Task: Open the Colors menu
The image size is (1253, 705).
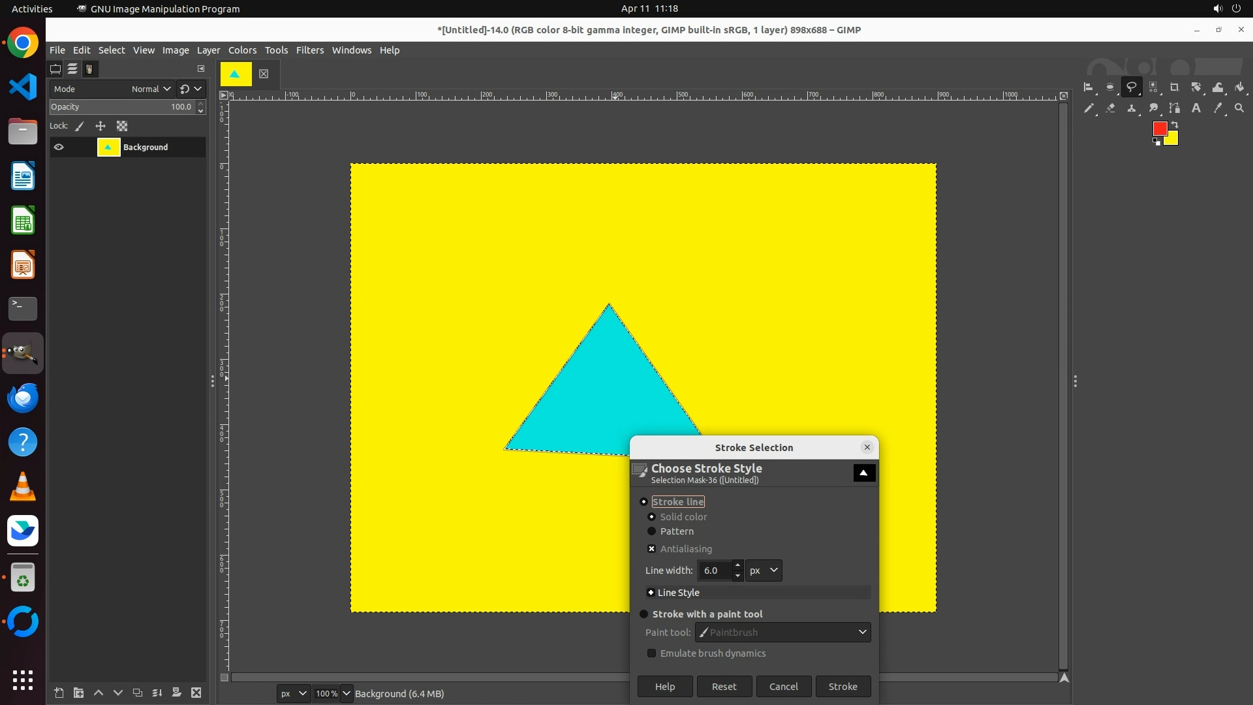Action: coord(242,50)
